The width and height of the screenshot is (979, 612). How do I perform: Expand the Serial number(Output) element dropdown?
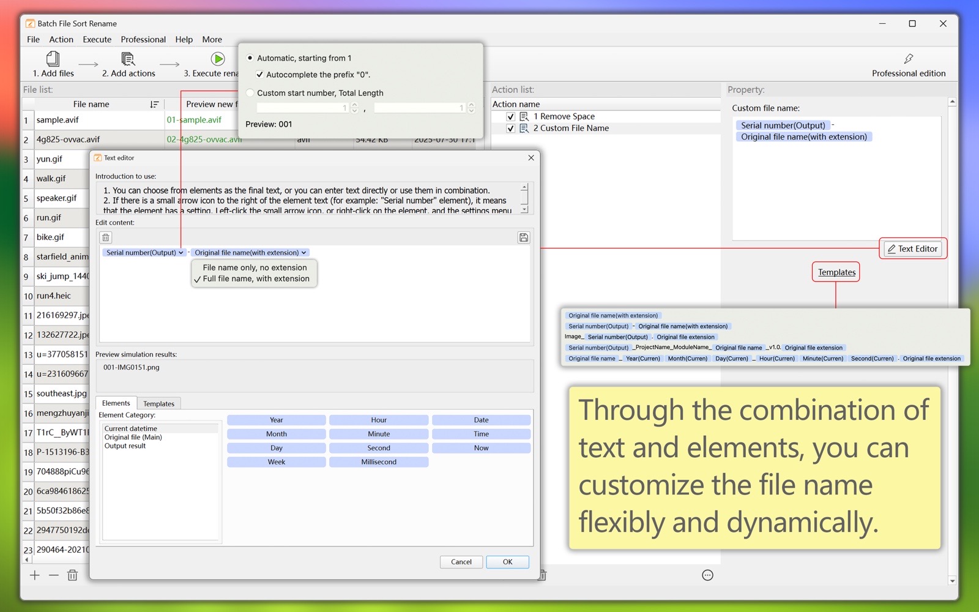tap(181, 253)
